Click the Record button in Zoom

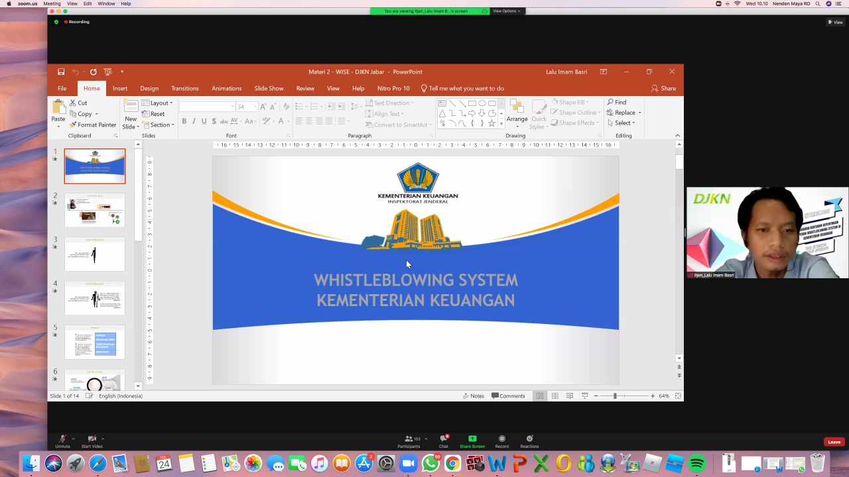[501, 441]
